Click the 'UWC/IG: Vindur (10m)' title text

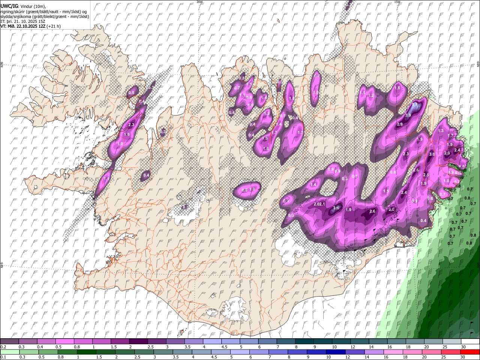coord(23,6)
